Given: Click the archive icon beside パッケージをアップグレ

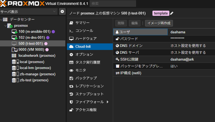Looking at the screenshot, I should coord(117,66).
